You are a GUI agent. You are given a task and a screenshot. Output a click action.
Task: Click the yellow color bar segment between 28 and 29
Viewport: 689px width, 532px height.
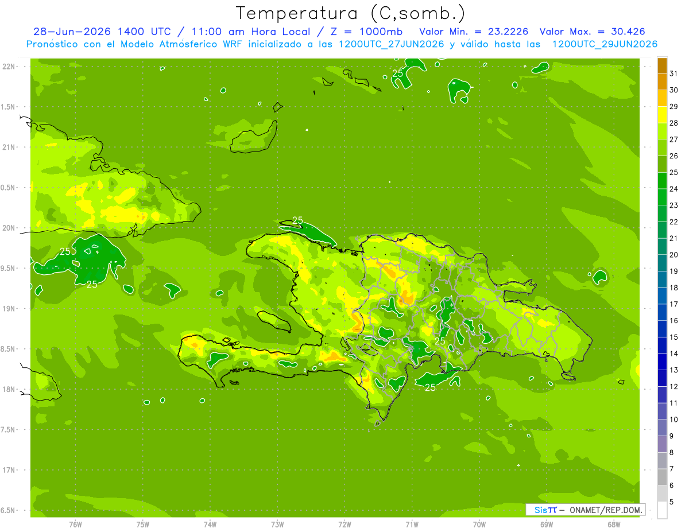[x=662, y=115]
